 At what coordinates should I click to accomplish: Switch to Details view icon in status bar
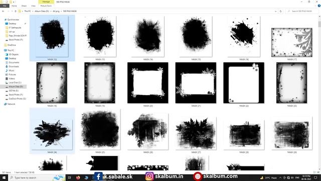click(315, 172)
